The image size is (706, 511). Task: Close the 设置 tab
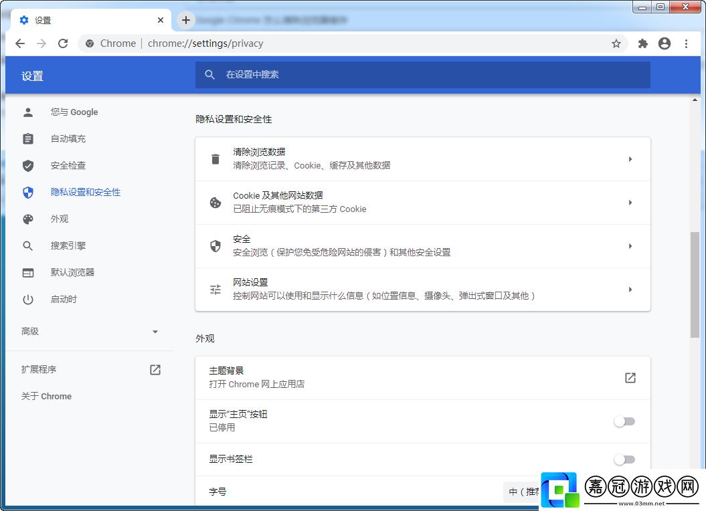click(161, 20)
